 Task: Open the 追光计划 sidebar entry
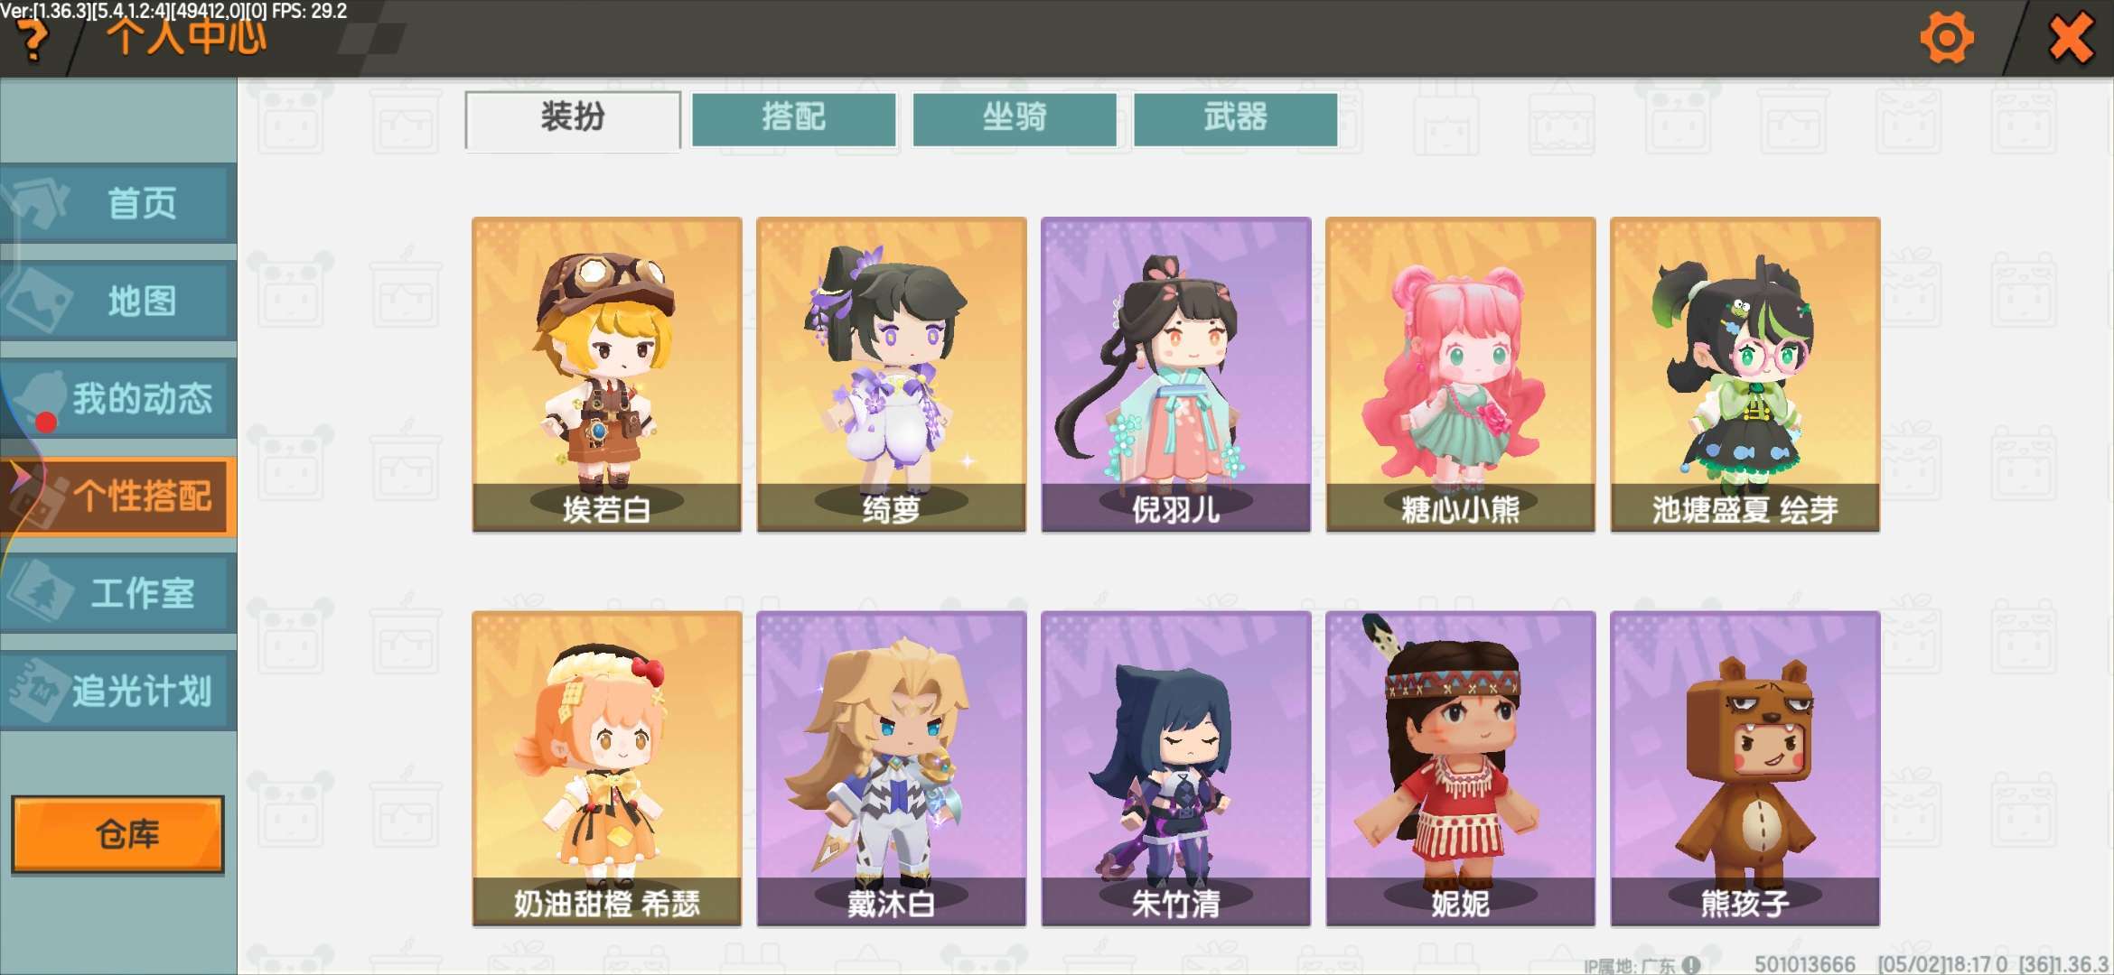click(118, 691)
